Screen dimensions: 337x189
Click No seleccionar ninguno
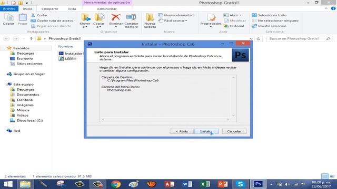pyautogui.click(x=275, y=20)
